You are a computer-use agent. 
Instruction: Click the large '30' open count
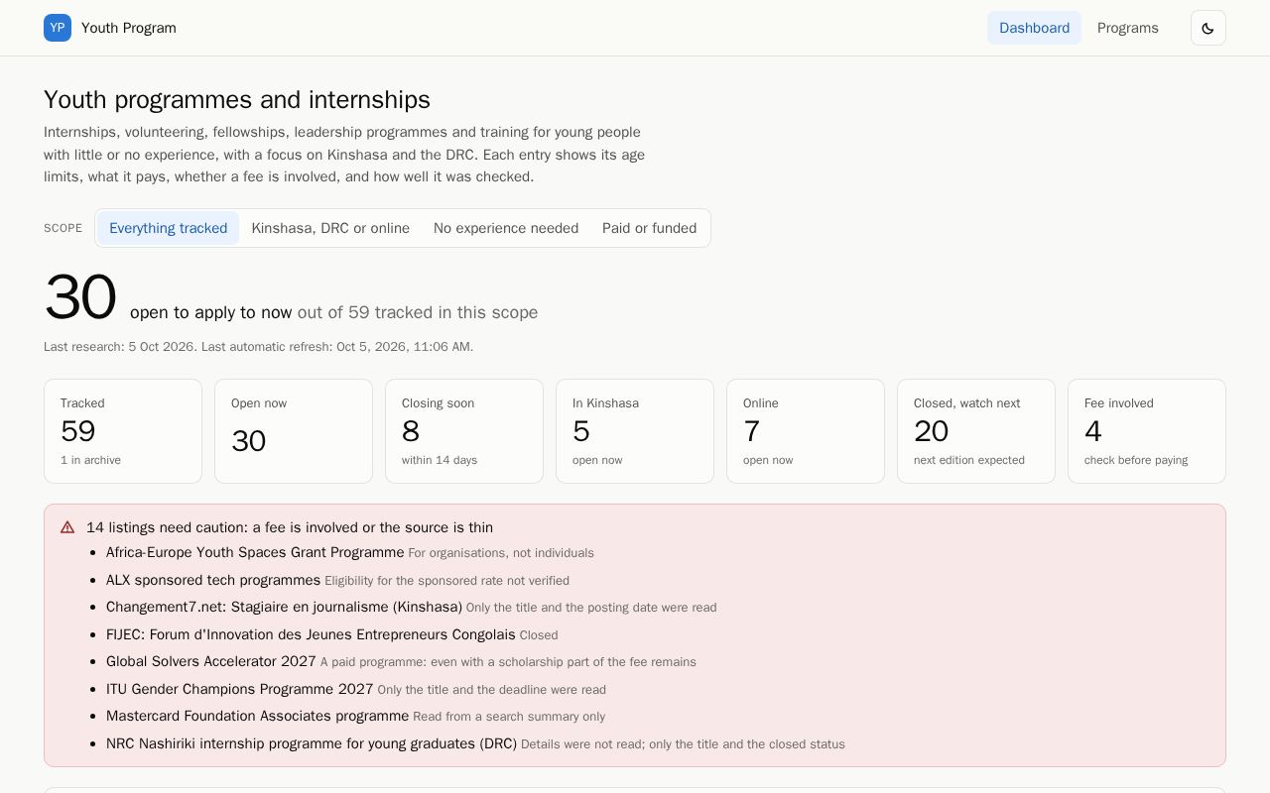click(80, 297)
